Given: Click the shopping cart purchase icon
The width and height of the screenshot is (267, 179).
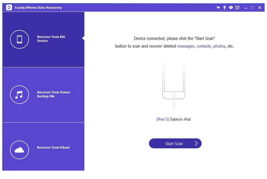Looking at the screenshot, I should (x=218, y=8).
